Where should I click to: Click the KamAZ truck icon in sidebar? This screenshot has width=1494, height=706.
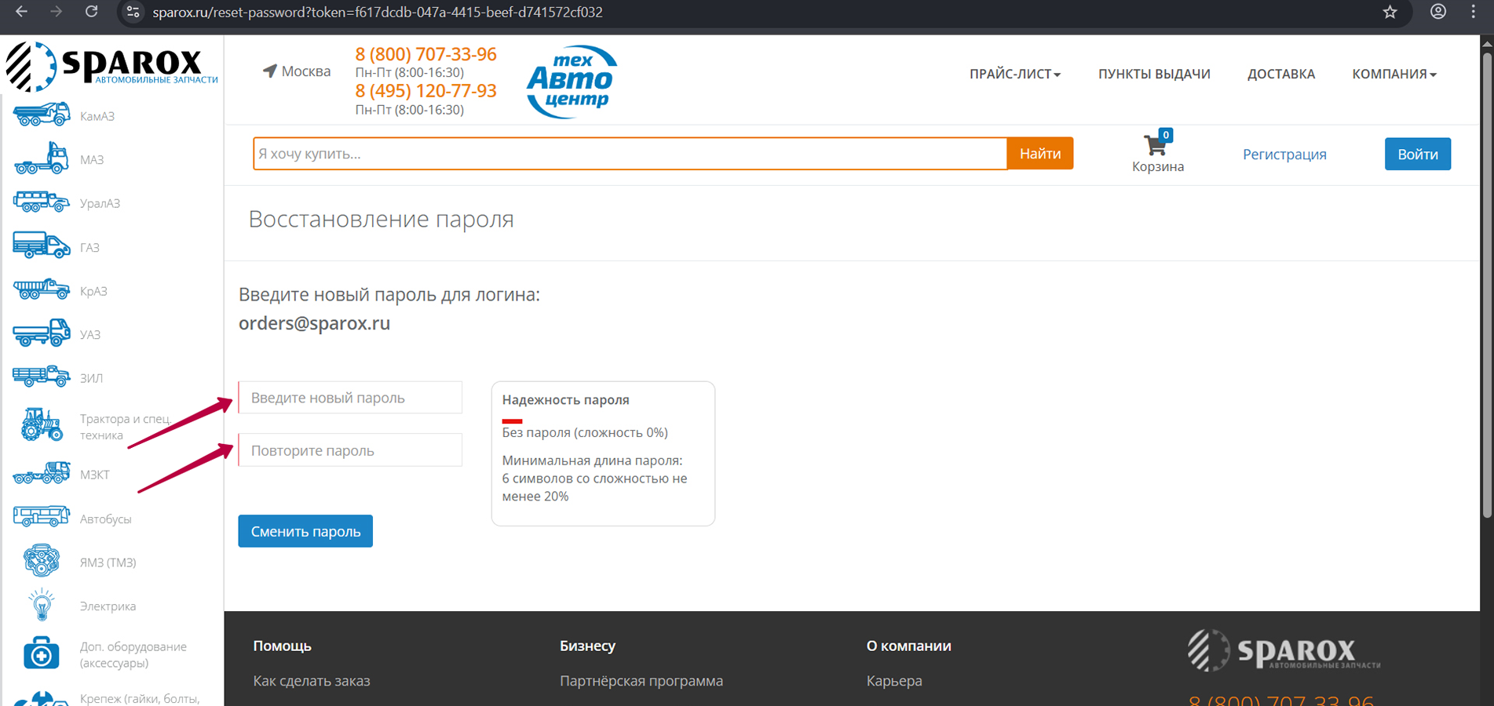click(x=41, y=115)
